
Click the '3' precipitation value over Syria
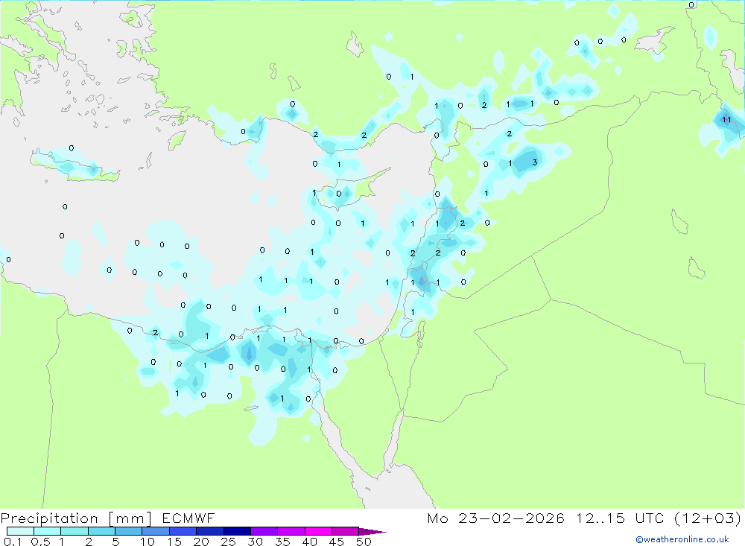coord(535,162)
